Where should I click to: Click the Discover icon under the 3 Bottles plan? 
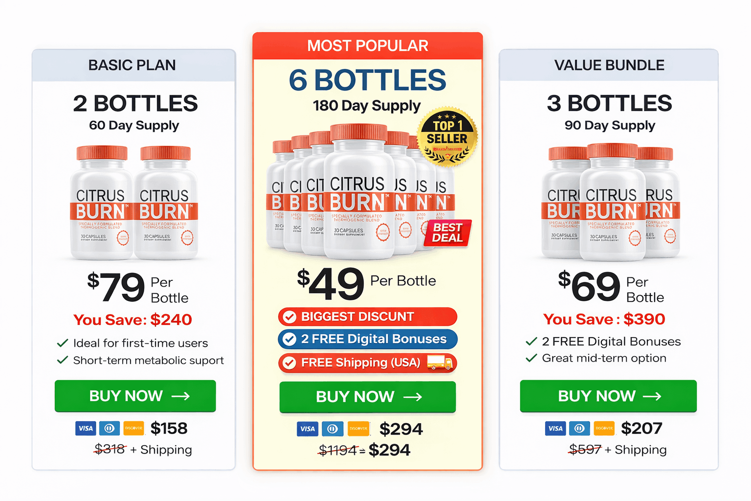[604, 428]
